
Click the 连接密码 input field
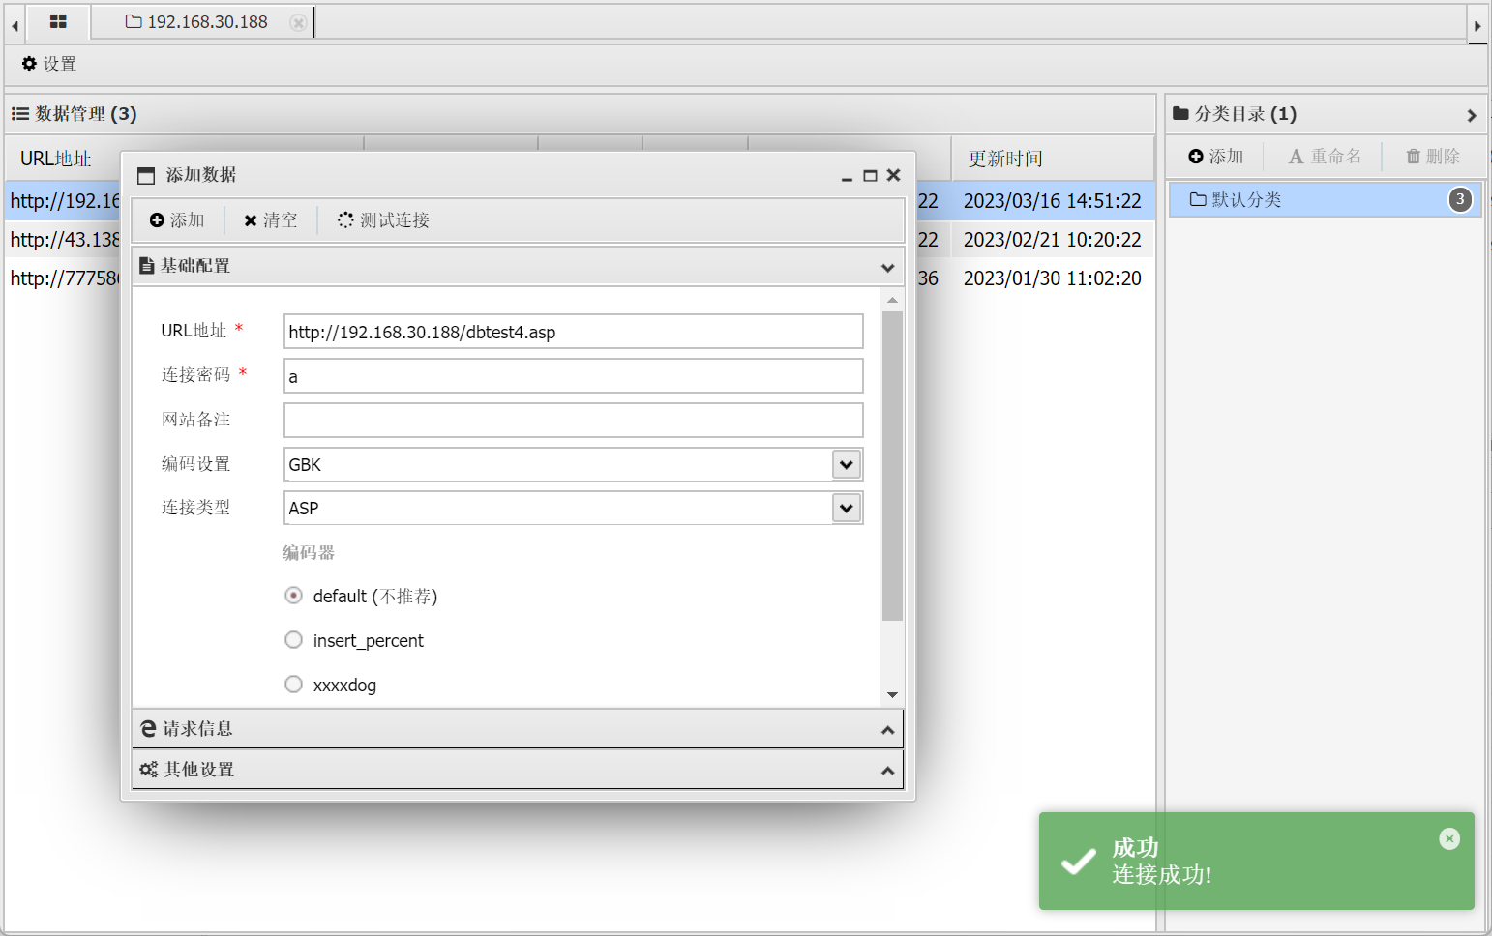coord(574,376)
